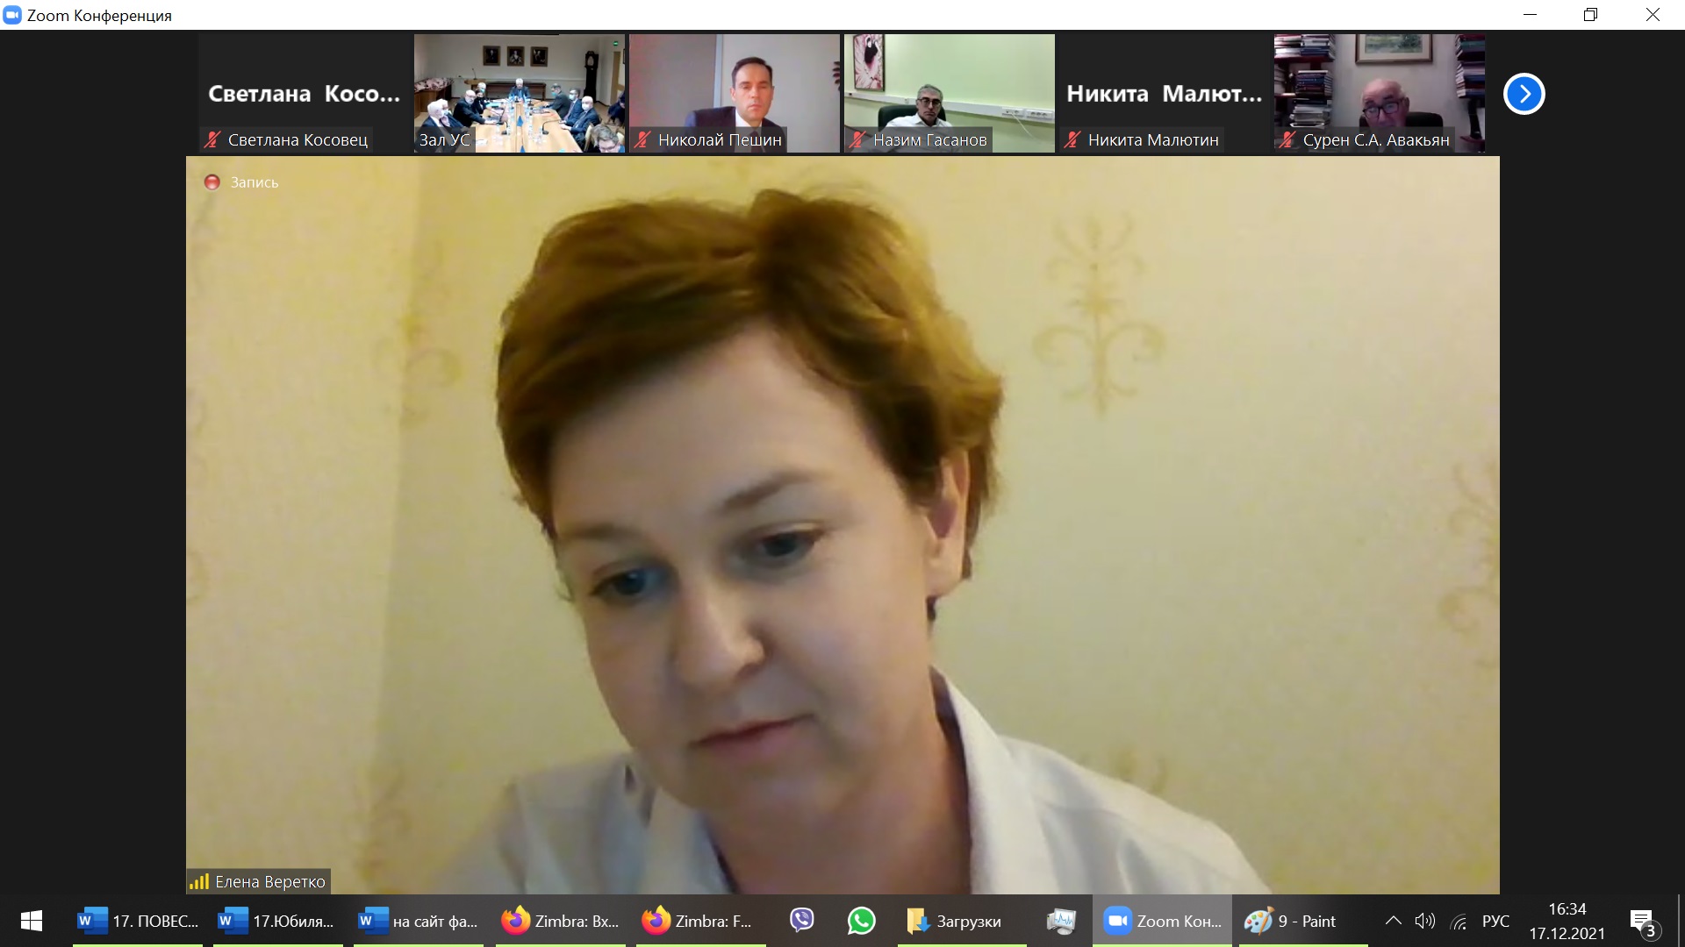
Task: Click the muted microphone icon for Сурен Авакьян
Action: [1287, 139]
